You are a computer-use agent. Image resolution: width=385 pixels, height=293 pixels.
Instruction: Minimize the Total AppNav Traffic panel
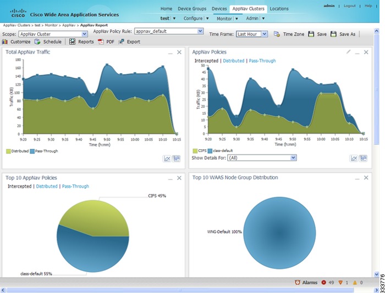[170, 53]
